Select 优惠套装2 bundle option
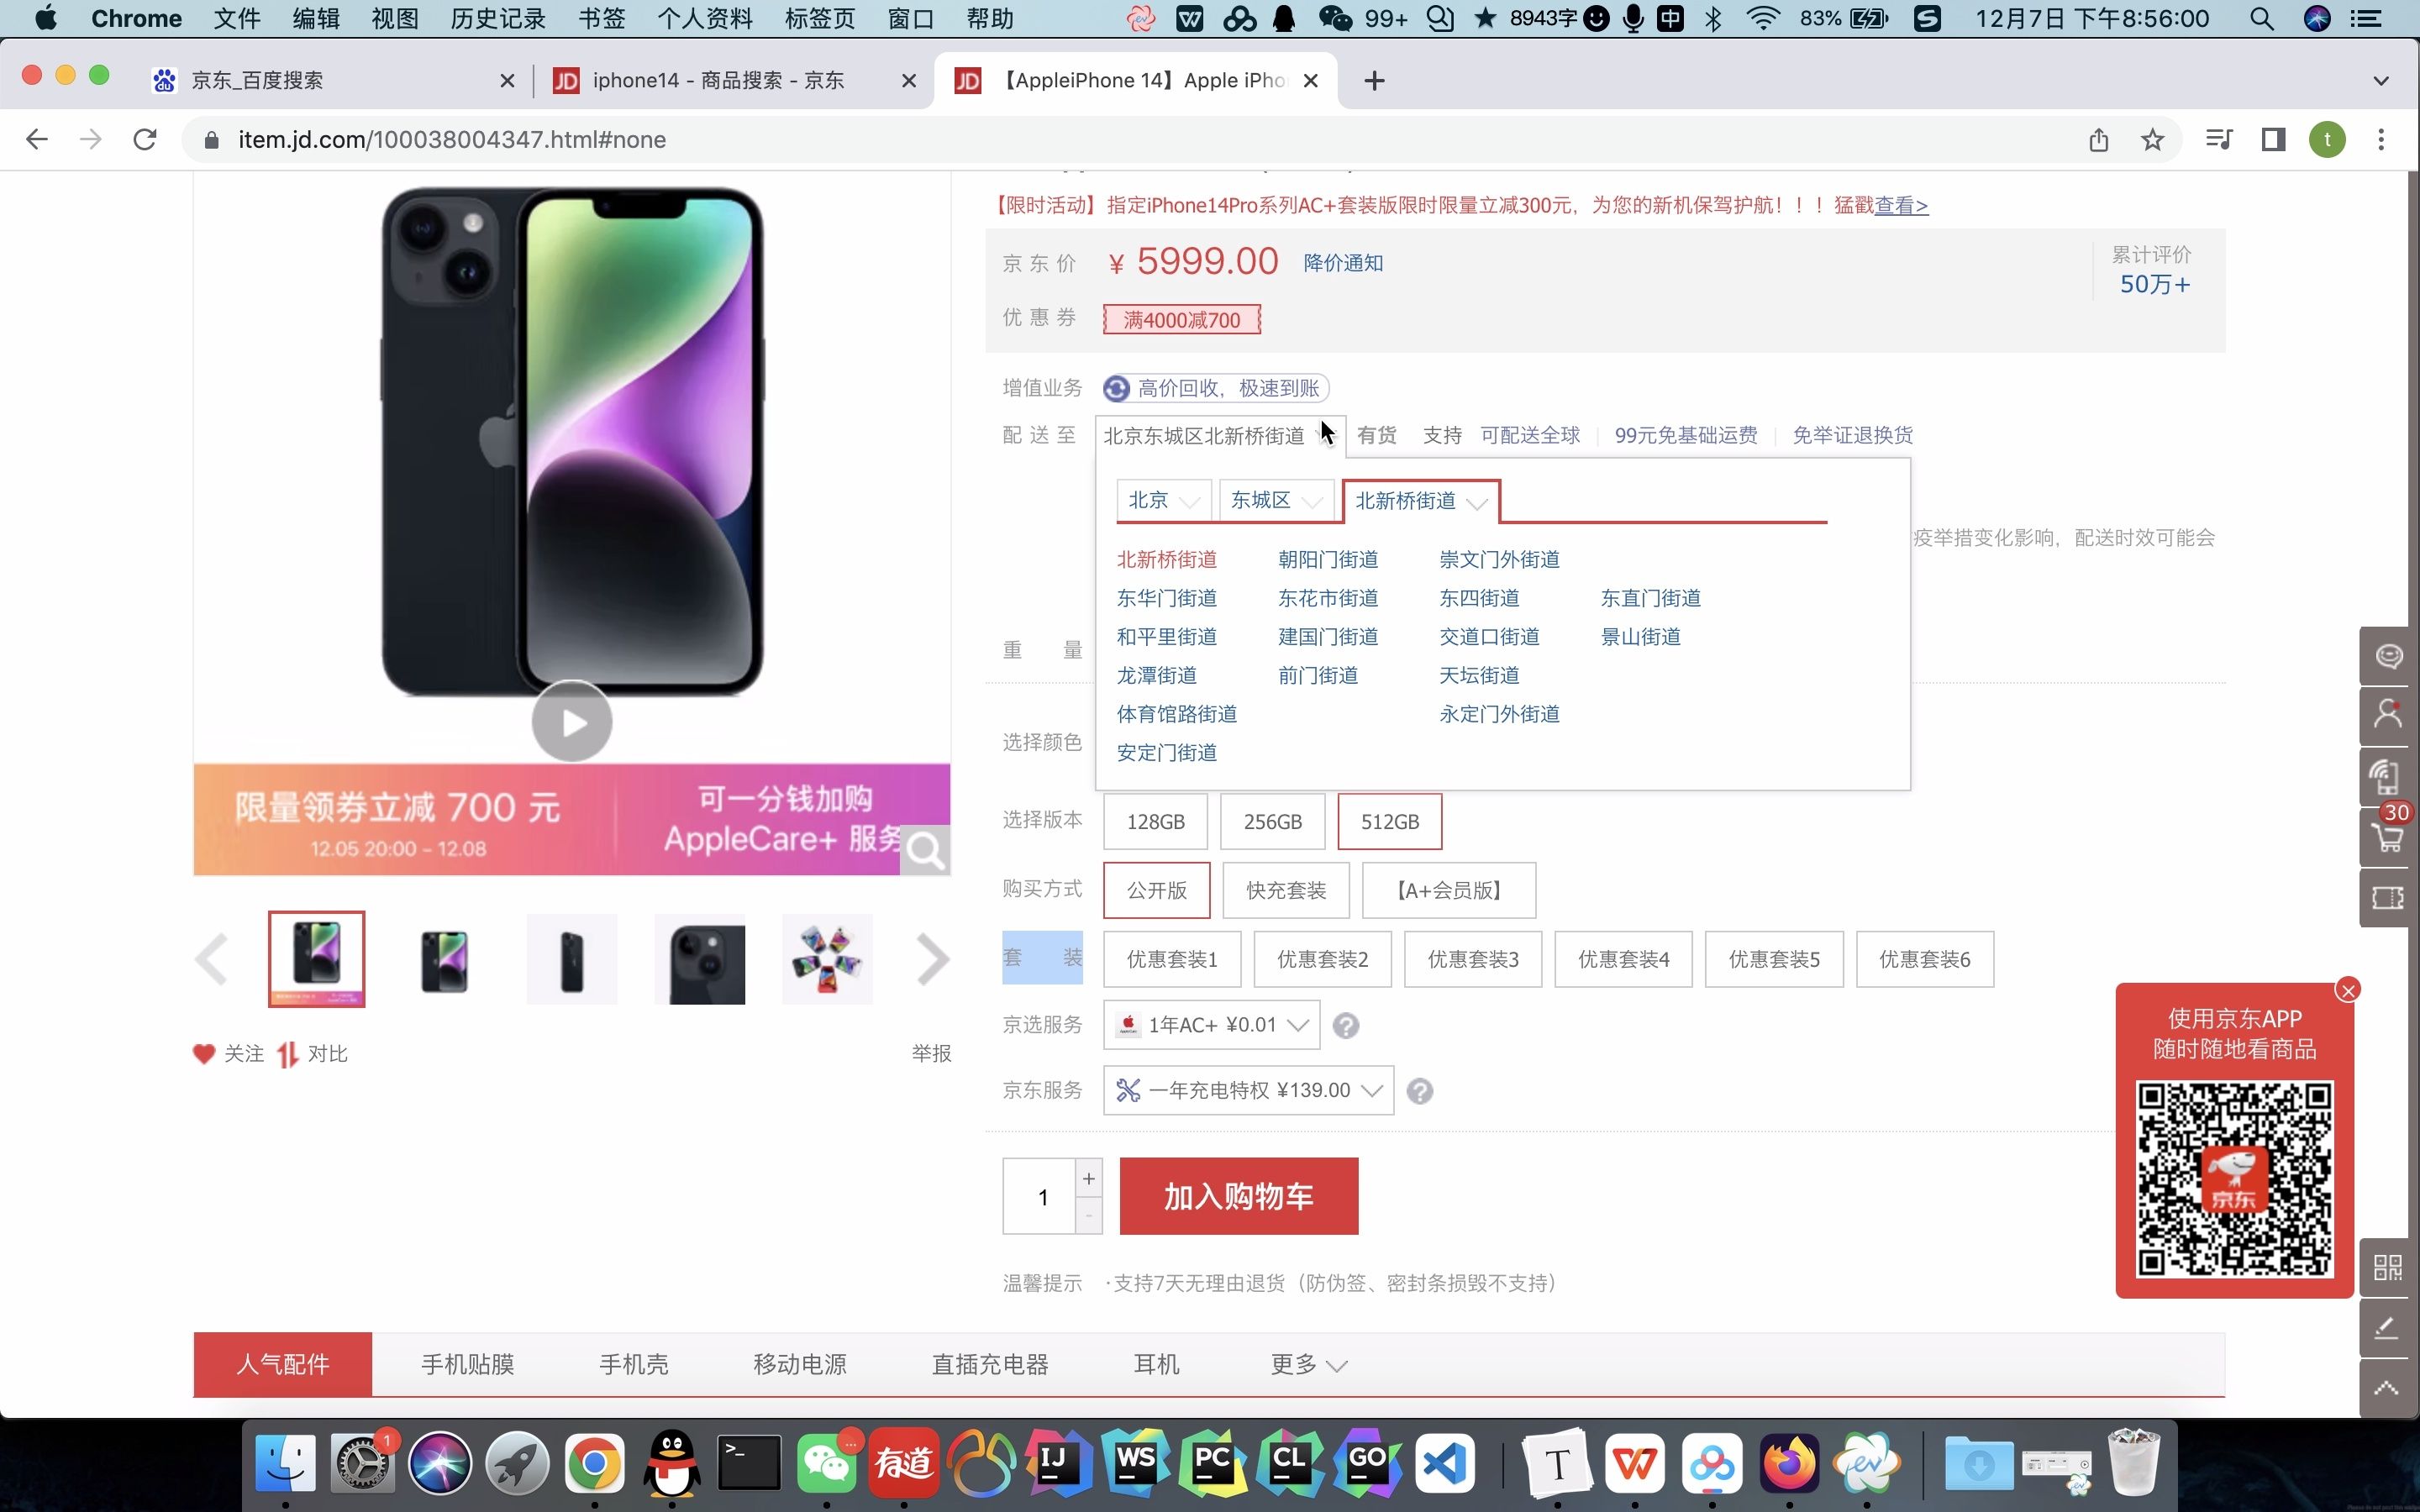The height and width of the screenshot is (1512, 2420). point(1321,958)
